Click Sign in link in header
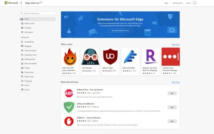 (x=188, y=3)
